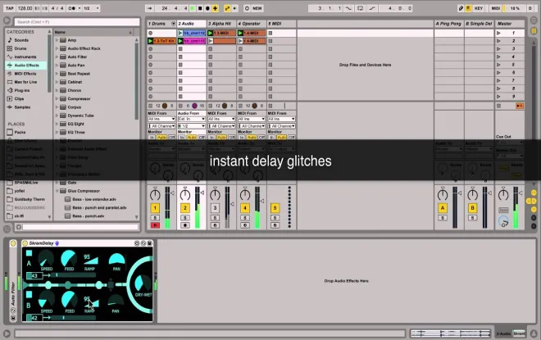Click the stop all clips button in Master
Image resolution: width=541 pixels, height=340 pixels.
(x=498, y=106)
